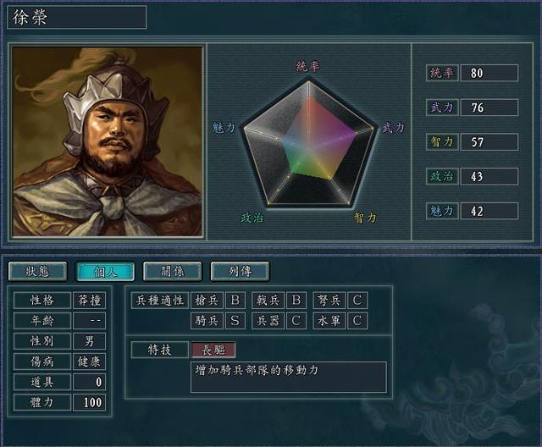542x447 pixels.
Task: Click the 水軍 navy C rating box
Action: click(357, 321)
